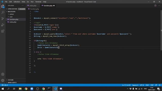Open the volume control in system tray
The width and height of the screenshot is (162, 91).
tap(142, 89)
